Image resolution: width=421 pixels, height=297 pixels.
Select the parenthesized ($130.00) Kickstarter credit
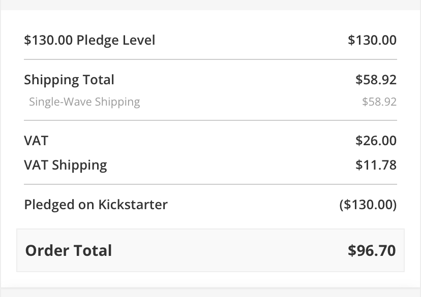[368, 205]
